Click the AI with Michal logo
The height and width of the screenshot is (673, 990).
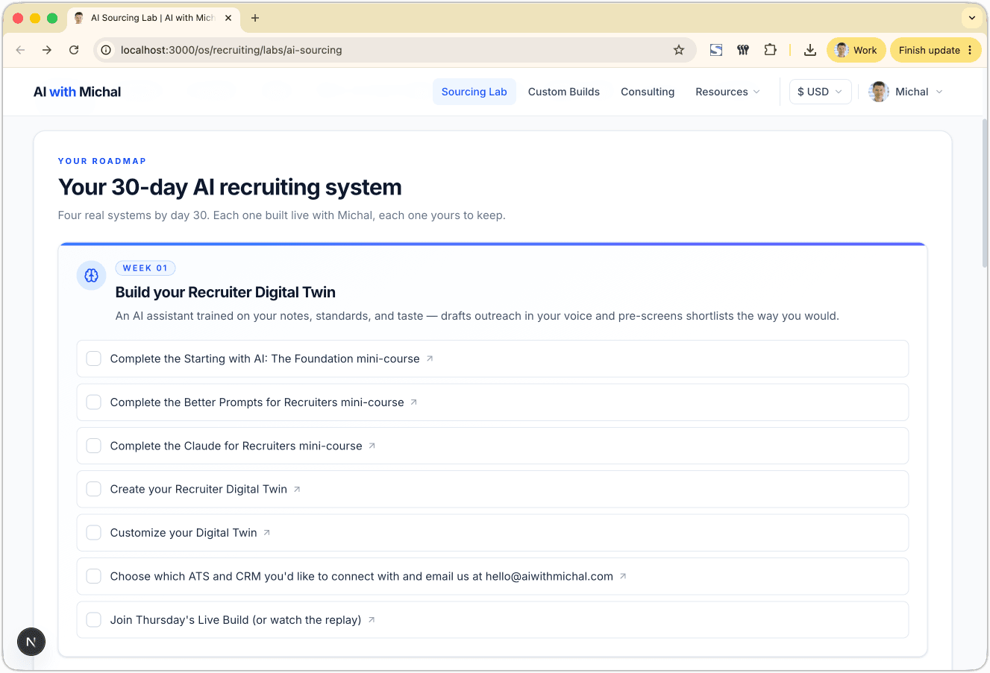[x=77, y=92]
